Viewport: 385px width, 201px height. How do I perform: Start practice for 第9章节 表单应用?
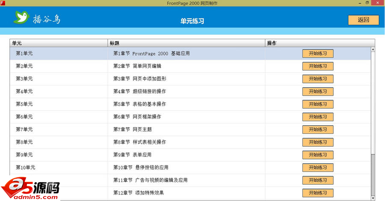318,155
